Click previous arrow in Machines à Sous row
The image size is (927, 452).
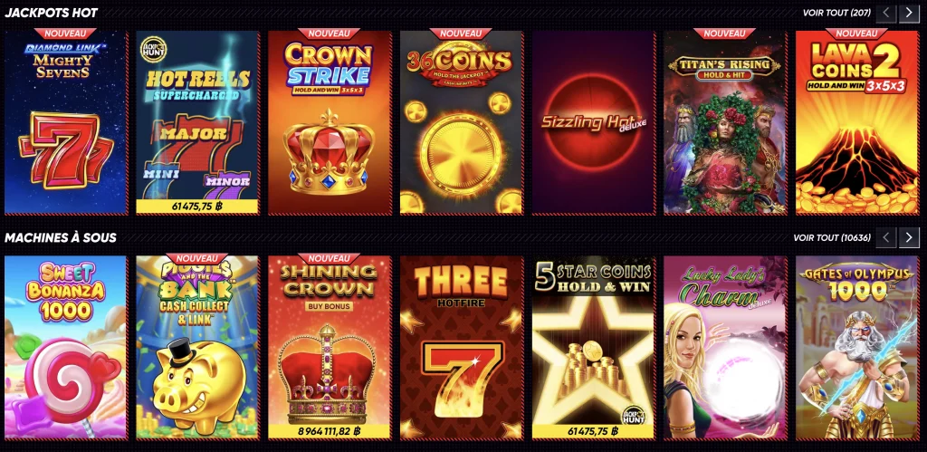click(x=886, y=238)
